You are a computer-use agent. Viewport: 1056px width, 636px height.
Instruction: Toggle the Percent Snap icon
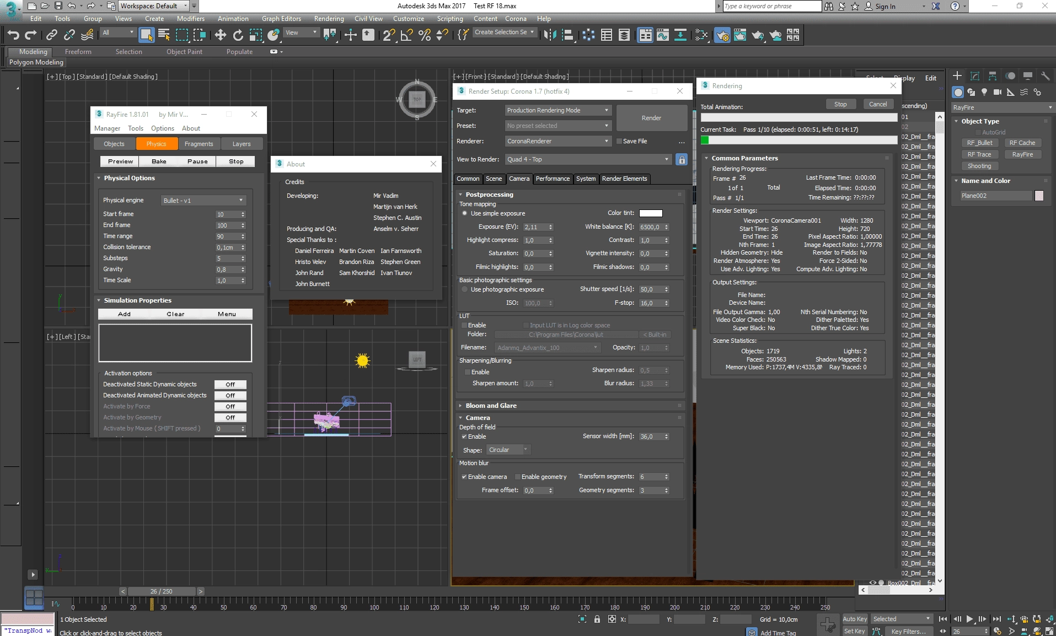(x=425, y=35)
